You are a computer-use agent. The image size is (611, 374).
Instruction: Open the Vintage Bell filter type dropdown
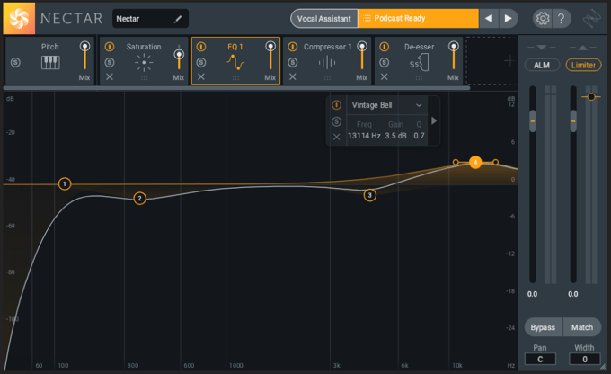[x=386, y=105]
